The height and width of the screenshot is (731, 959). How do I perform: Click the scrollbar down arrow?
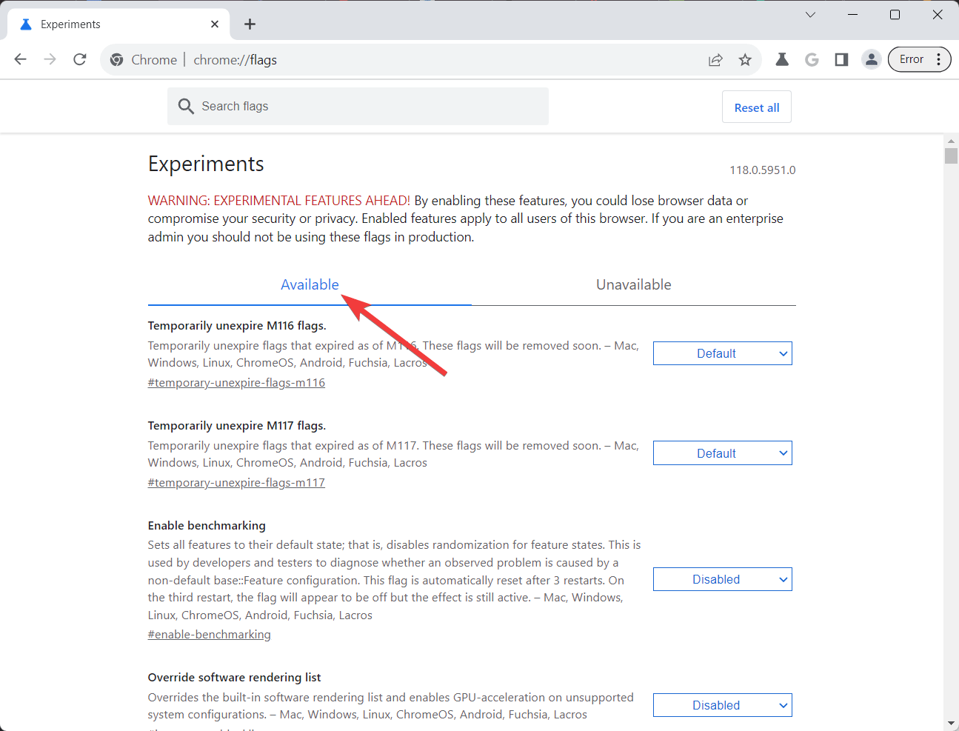(952, 724)
